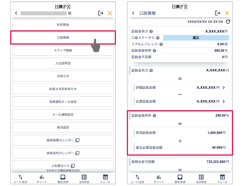The image size is (243, 186).
Task: Click help icon beside 口座ステータス
Action: (158, 38)
